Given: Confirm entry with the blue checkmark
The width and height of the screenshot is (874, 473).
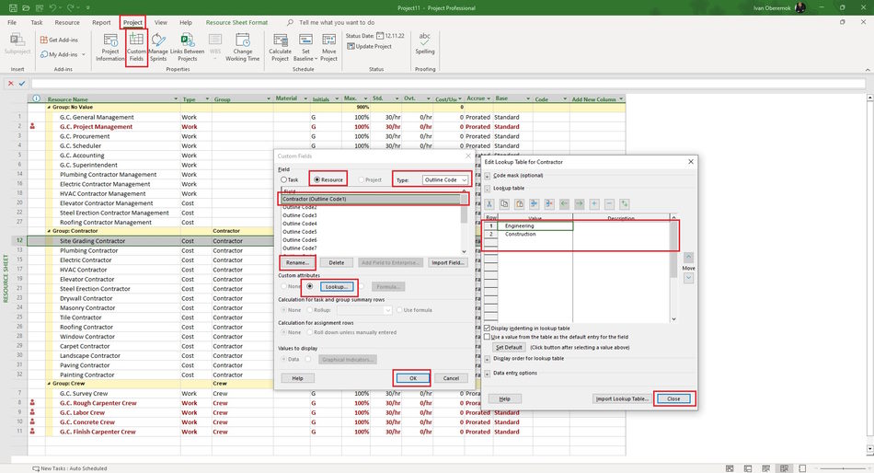Looking at the screenshot, I should click(x=22, y=83).
